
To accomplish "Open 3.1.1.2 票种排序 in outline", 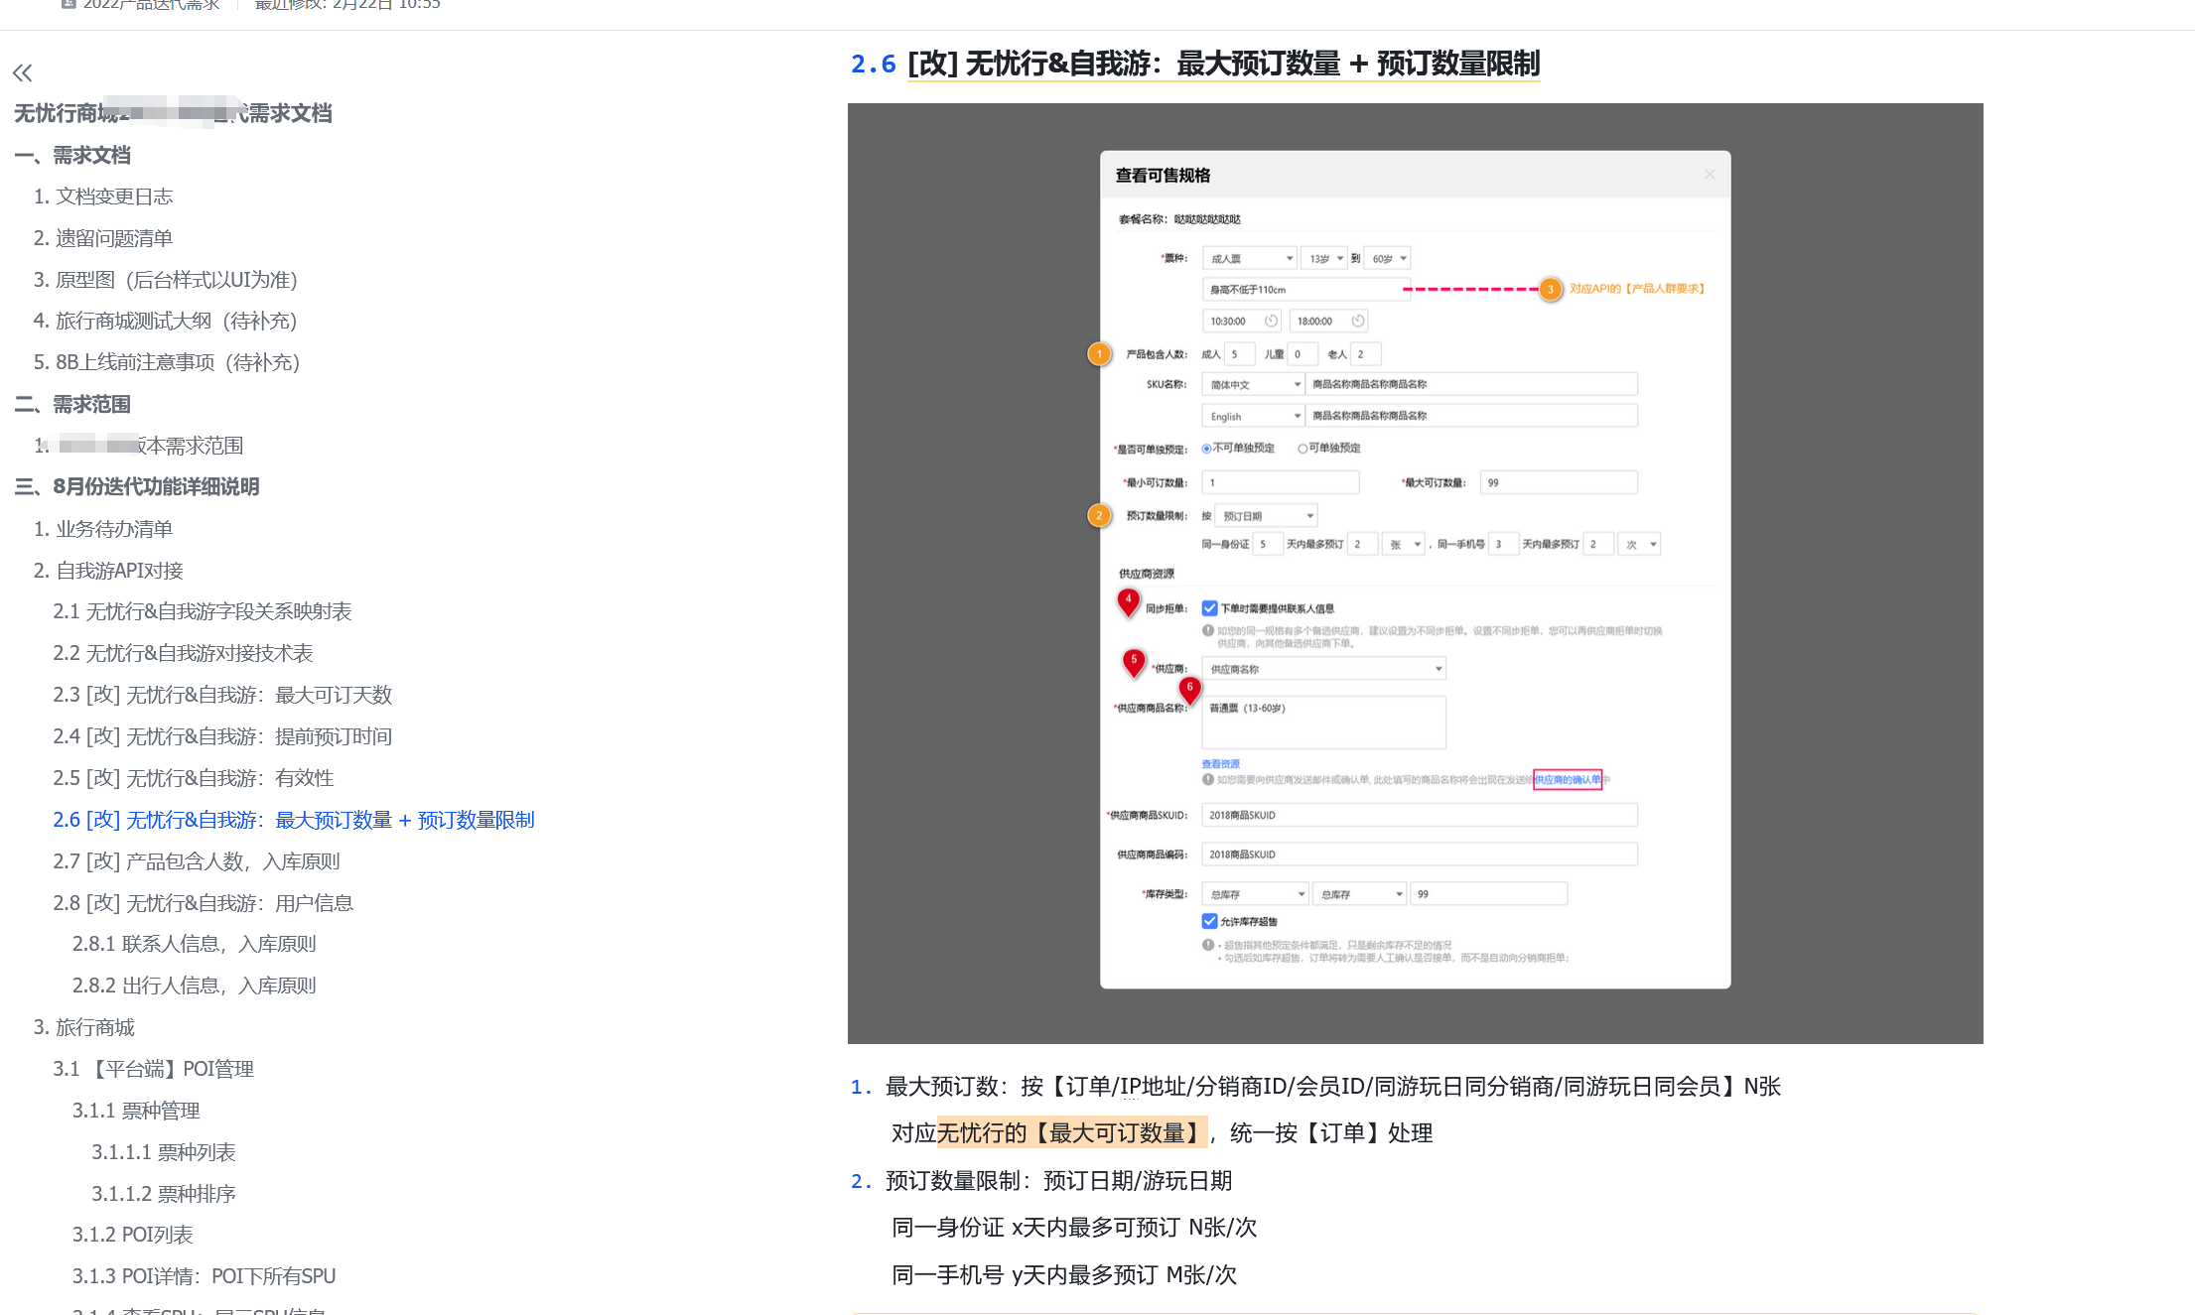I will point(164,1194).
